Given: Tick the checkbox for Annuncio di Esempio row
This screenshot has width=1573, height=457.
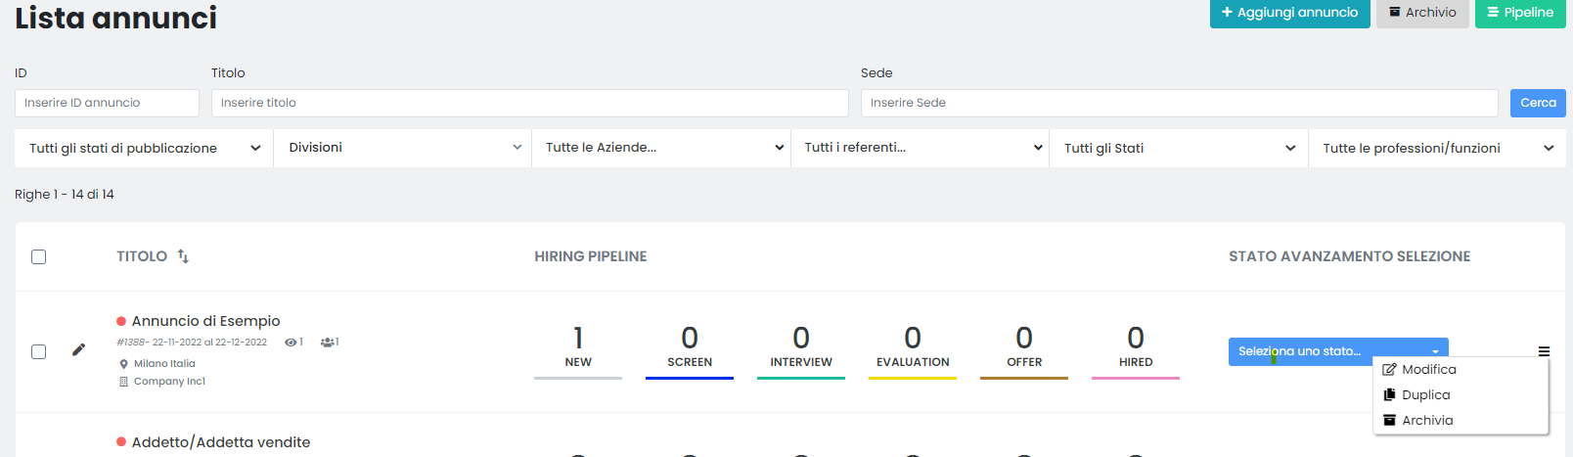Looking at the screenshot, I should click(39, 351).
